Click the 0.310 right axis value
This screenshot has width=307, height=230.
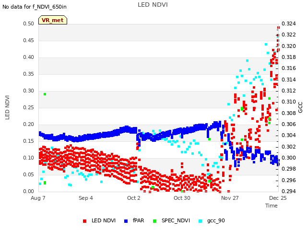[x=289, y=102]
